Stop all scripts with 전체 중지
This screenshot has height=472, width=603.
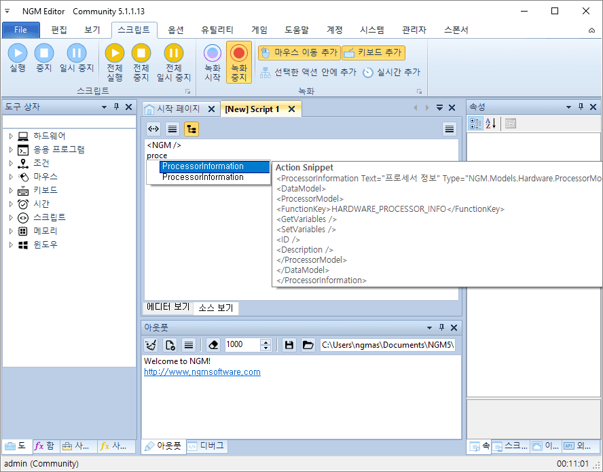(x=141, y=62)
